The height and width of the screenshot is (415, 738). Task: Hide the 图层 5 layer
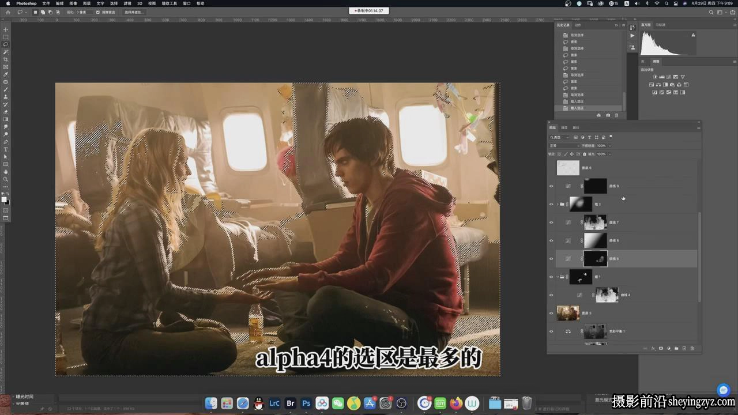coord(551,313)
